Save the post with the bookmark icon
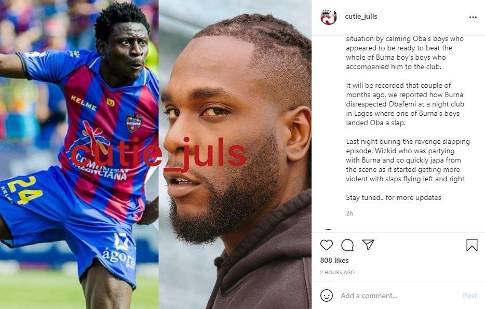Image resolution: width=485 pixels, height=309 pixels. [x=471, y=245]
